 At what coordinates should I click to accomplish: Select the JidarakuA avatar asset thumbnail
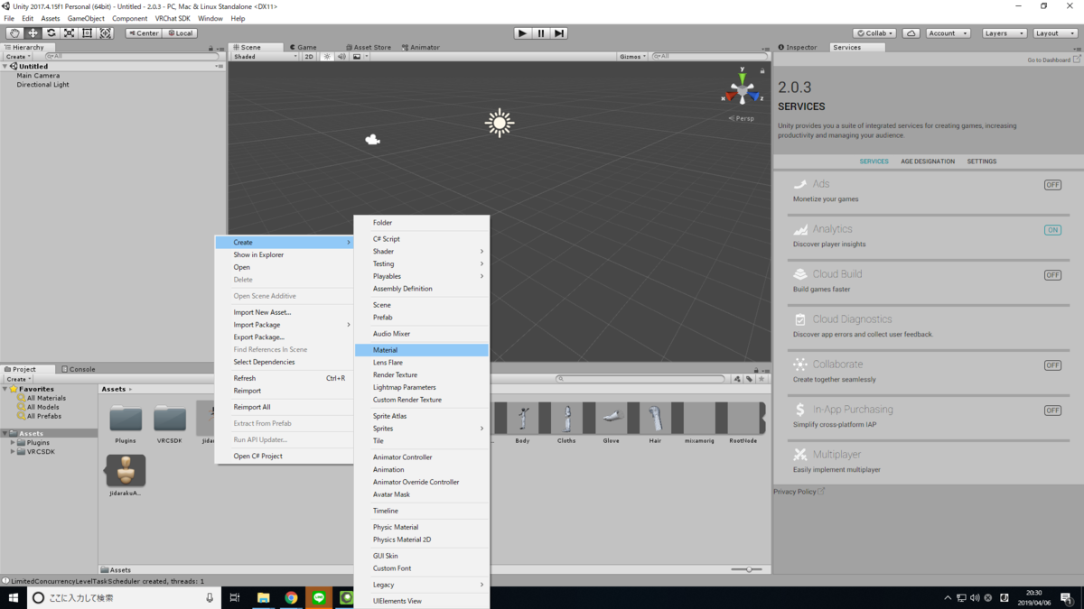pyautogui.click(x=126, y=470)
